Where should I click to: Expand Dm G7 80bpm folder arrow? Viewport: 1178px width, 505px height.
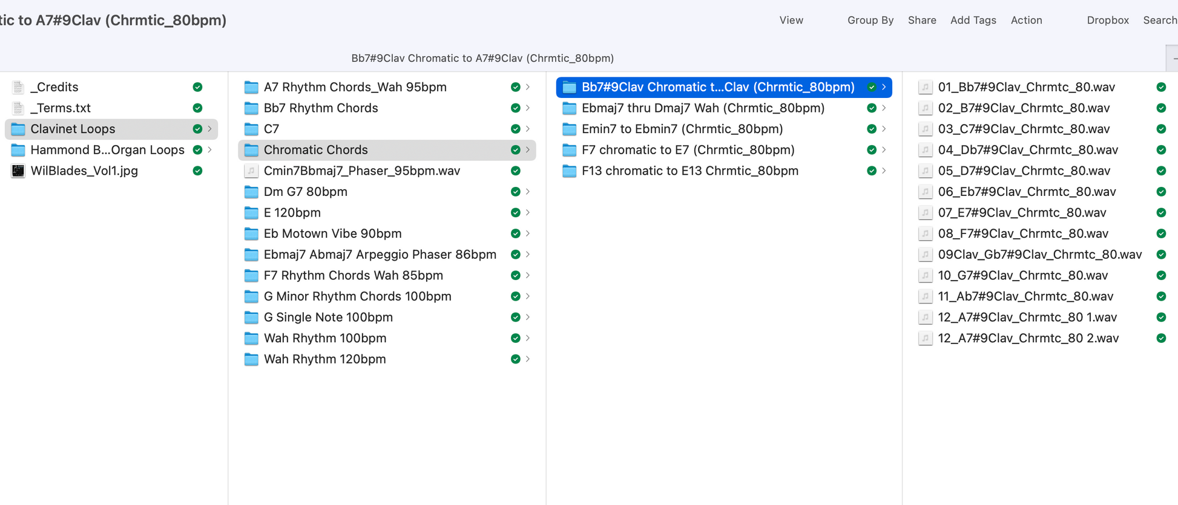tap(528, 192)
